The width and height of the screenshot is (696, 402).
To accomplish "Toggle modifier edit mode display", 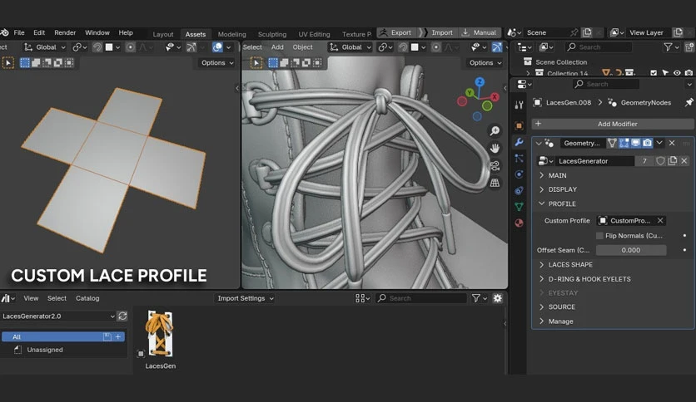I will pyautogui.click(x=624, y=143).
